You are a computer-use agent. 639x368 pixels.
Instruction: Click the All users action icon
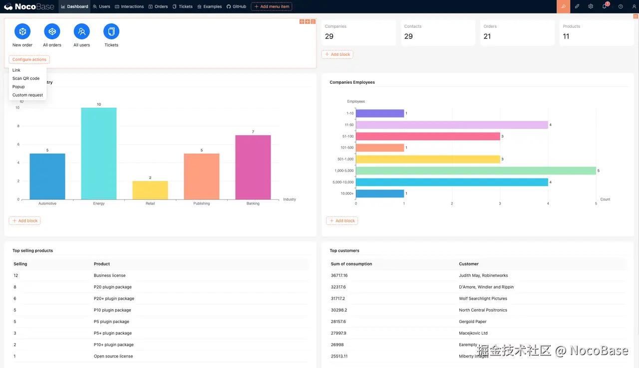(81, 31)
